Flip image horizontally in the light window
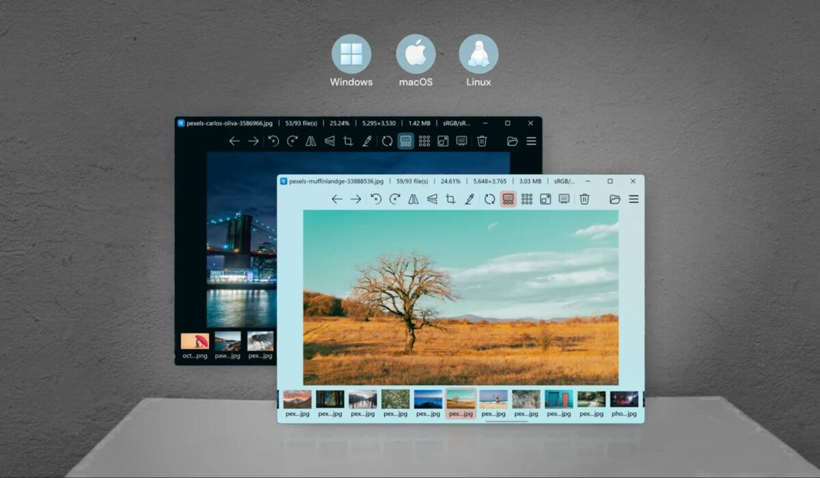This screenshot has height=478, width=820. (x=413, y=199)
